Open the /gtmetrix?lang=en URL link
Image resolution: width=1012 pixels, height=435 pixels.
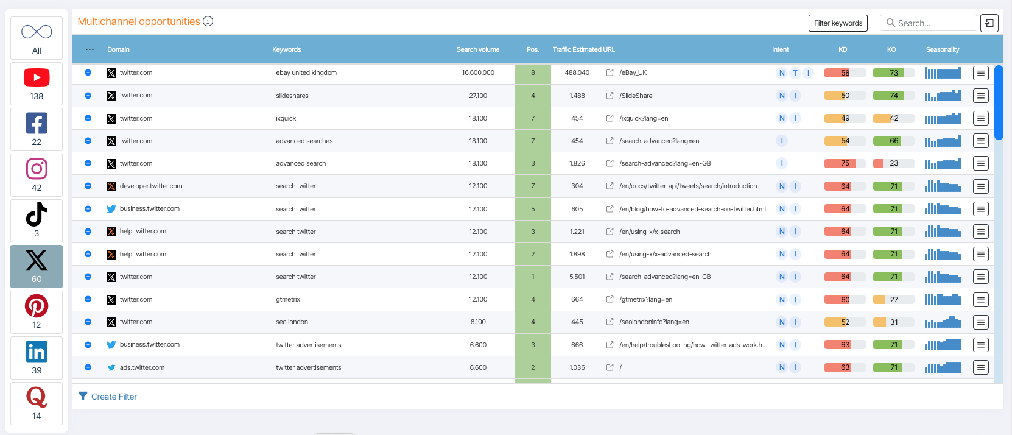tap(646, 300)
